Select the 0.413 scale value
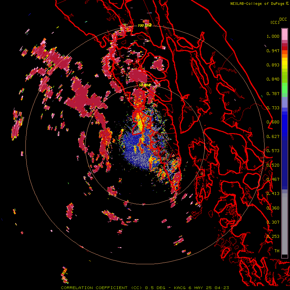 pos(273,194)
